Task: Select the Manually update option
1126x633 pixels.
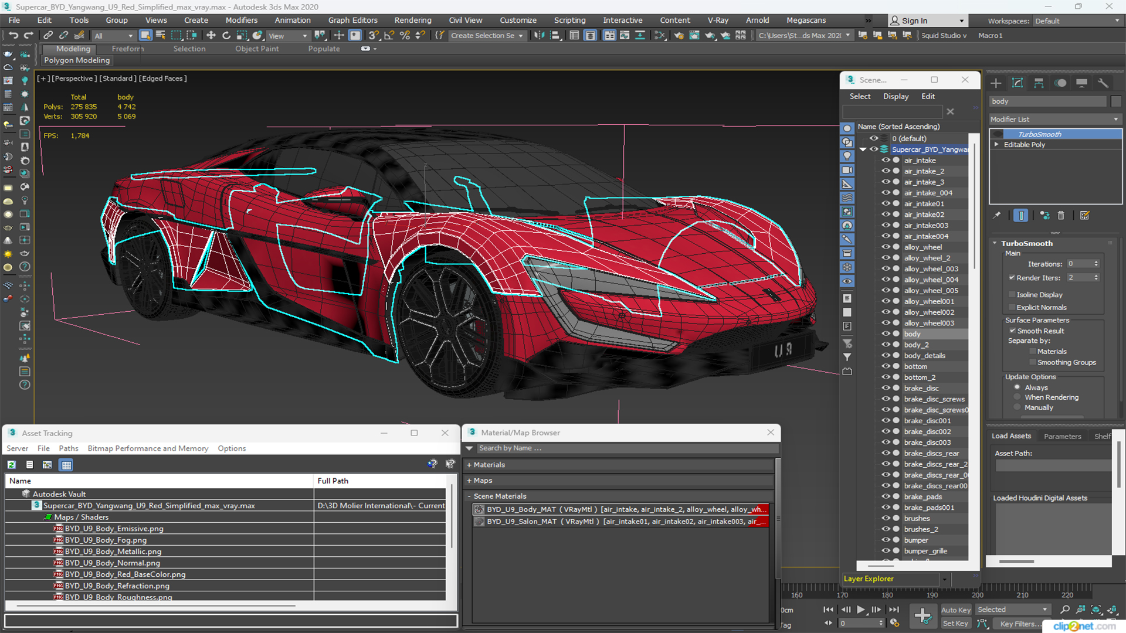Action: click(1017, 408)
